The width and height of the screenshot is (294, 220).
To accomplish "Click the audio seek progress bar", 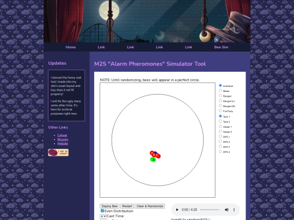I will point(210,210).
